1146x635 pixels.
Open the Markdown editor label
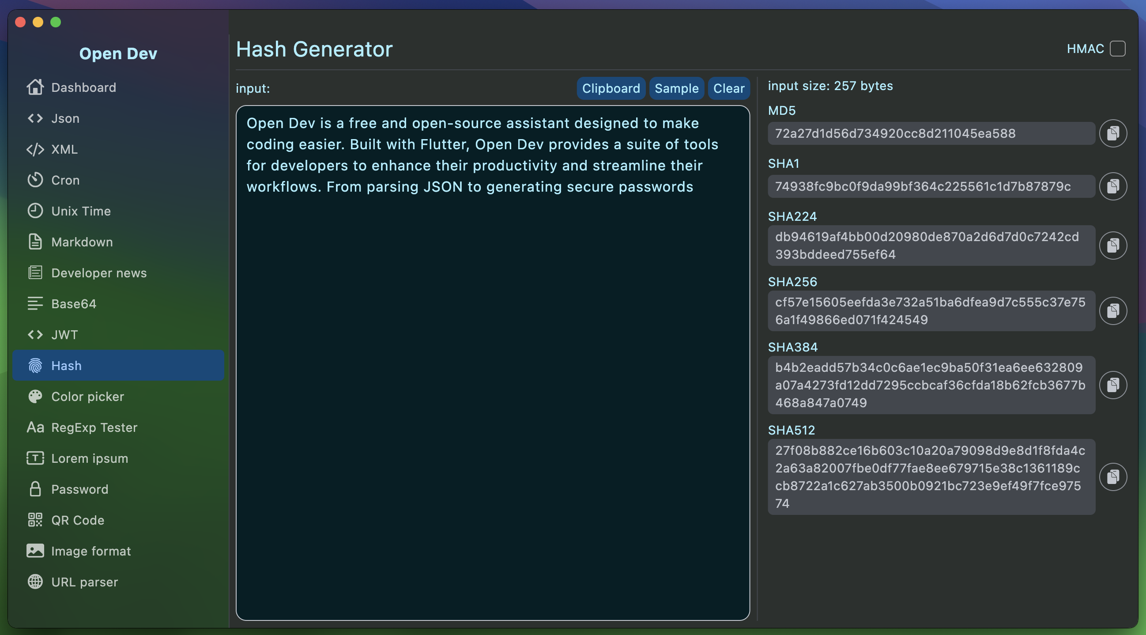click(x=82, y=242)
